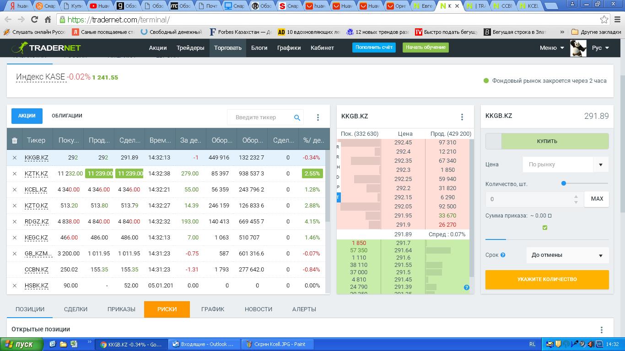Screen dimensions: 625x351
Task: Remove KCEL.KZ row with its X icon
Action: [15, 190]
